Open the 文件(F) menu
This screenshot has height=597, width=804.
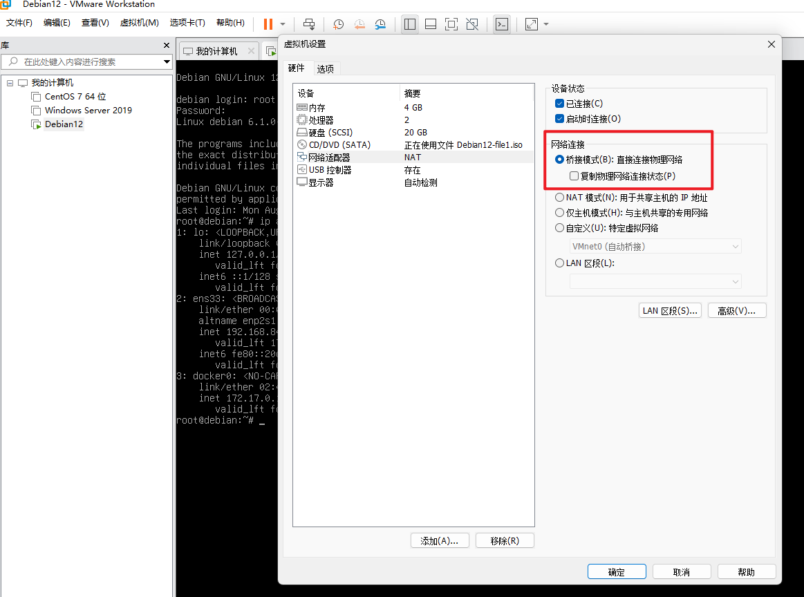pyautogui.click(x=19, y=23)
